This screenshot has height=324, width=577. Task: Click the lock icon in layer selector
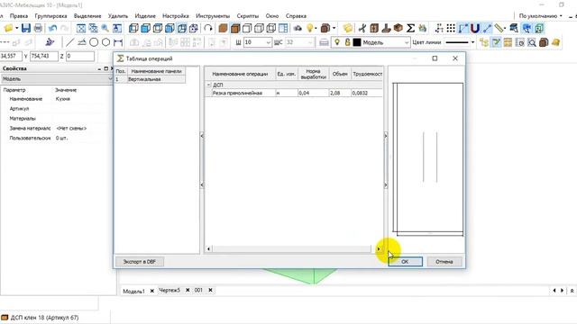(x=347, y=42)
